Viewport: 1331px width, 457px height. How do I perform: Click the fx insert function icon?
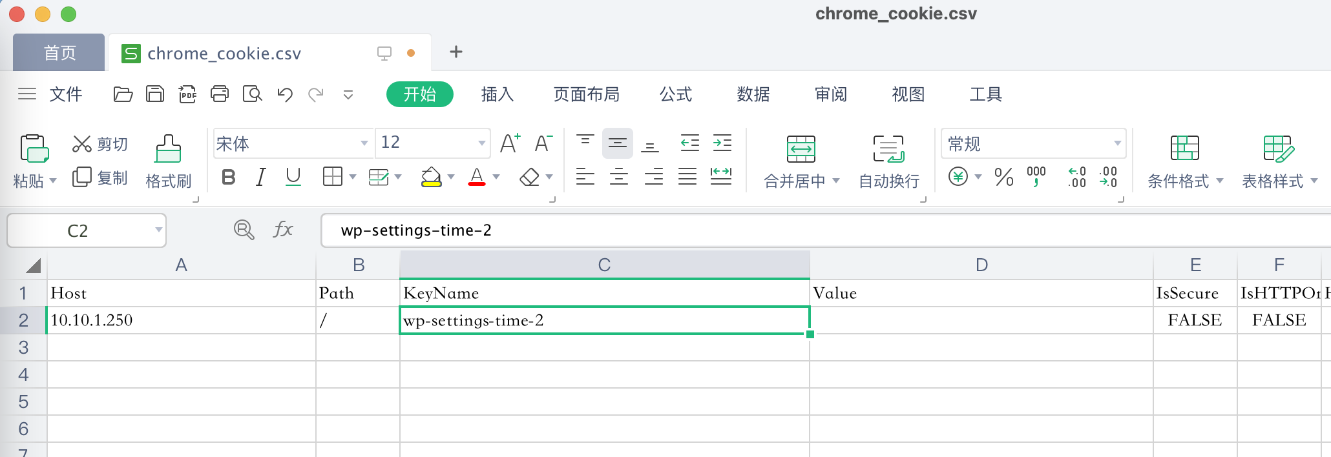coord(283,230)
